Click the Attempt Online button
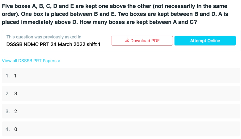 pos(205,41)
